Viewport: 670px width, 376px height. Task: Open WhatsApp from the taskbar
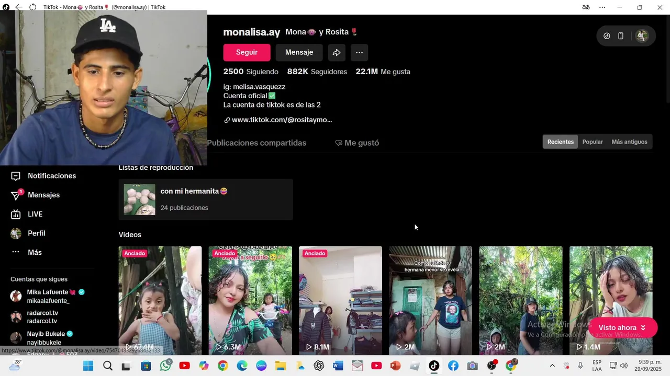point(165,366)
